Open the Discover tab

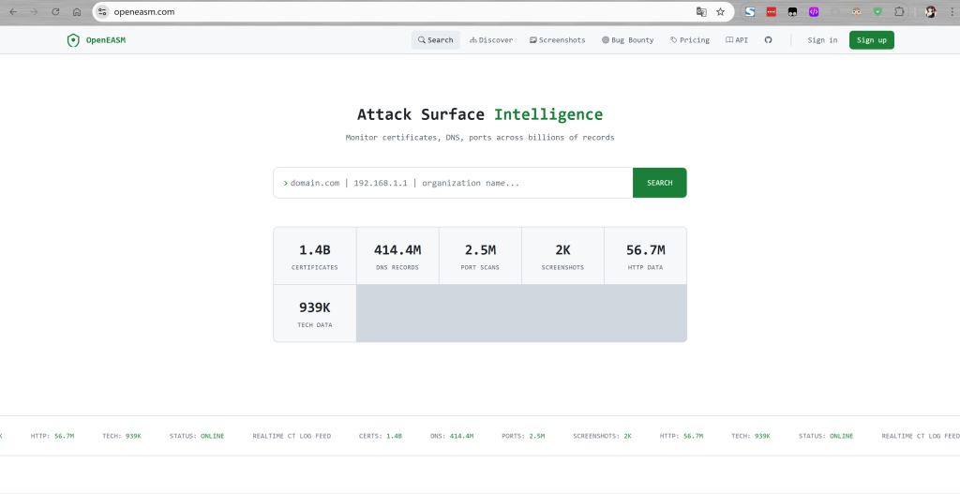[x=491, y=40]
